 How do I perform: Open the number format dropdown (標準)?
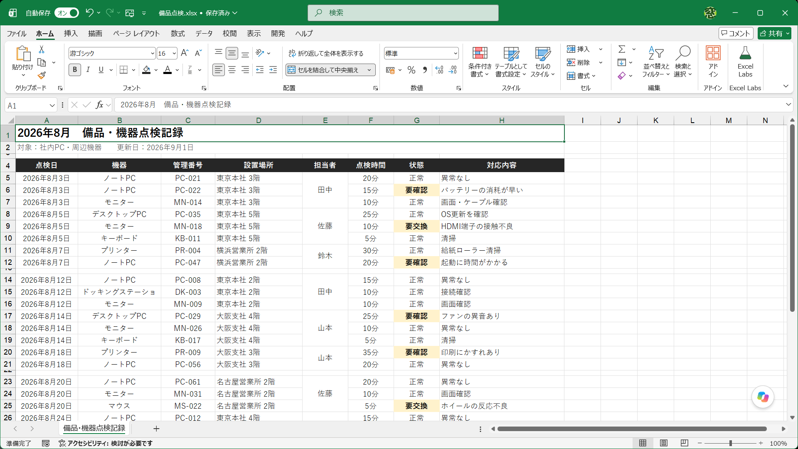click(x=456, y=53)
